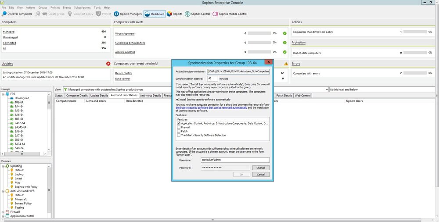
Task: Select the 10B-64 group in tree
Action: coord(19,103)
